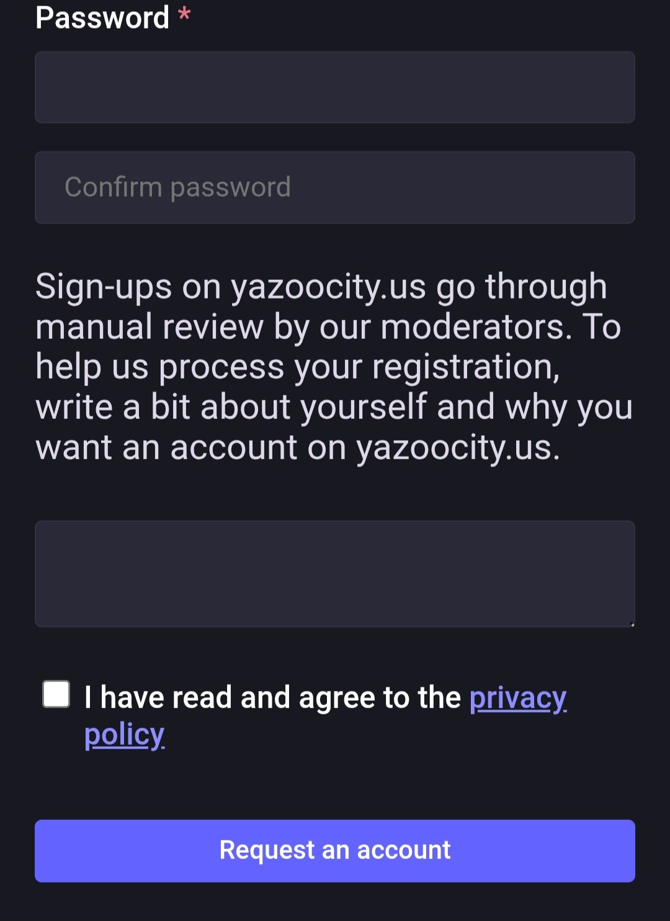Focus the Confirm password field

335,187
